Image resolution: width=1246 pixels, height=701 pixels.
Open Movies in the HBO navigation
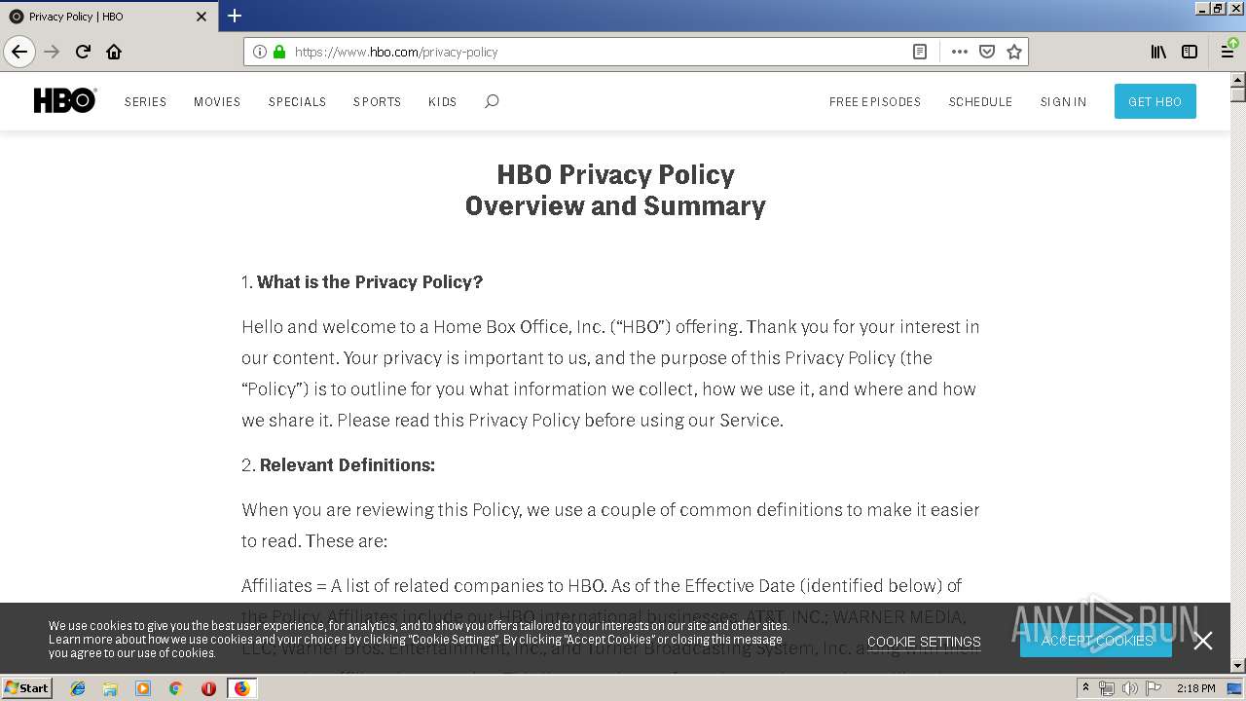217,101
